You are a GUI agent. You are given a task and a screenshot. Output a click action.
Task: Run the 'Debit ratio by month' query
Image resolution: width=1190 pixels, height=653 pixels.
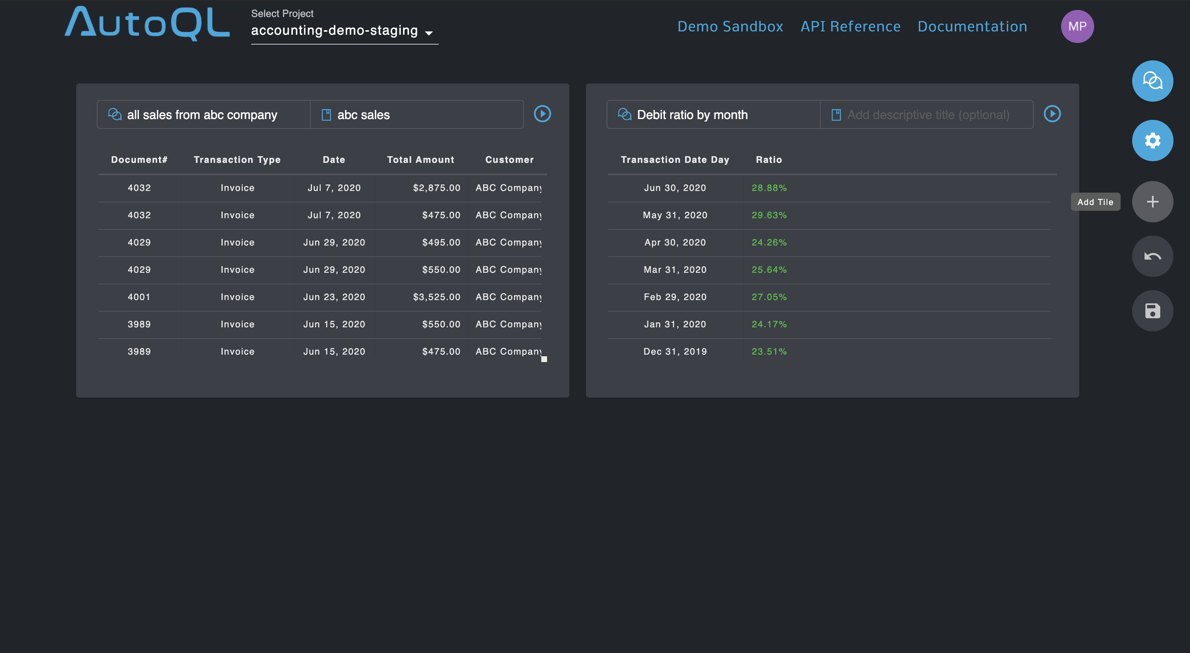tap(1052, 114)
